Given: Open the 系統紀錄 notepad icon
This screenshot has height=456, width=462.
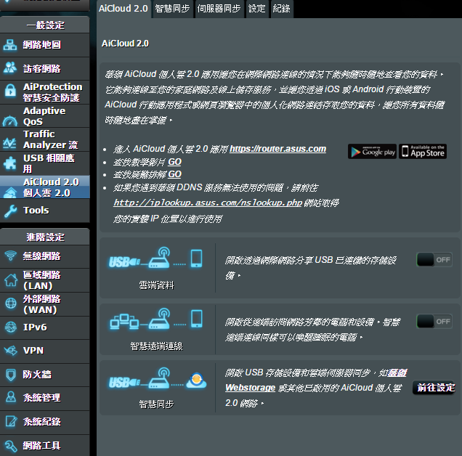Looking at the screenshot, I should click(11, 421).
